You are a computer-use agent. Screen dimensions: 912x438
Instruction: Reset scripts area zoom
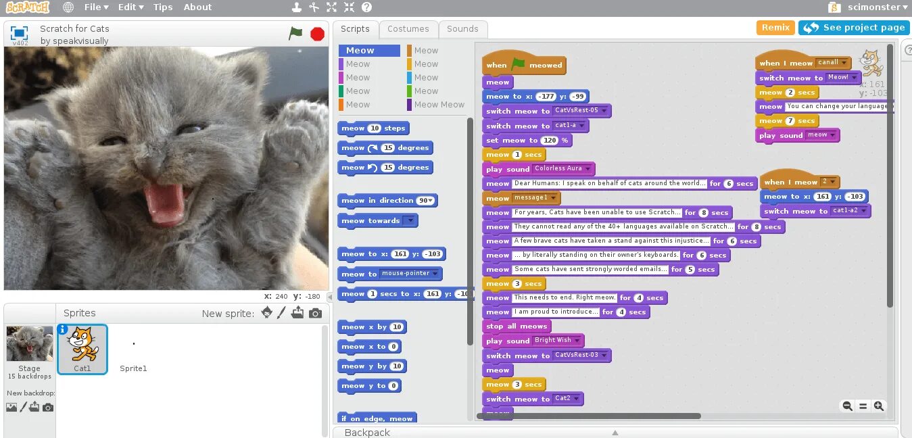tap(863, 406)
